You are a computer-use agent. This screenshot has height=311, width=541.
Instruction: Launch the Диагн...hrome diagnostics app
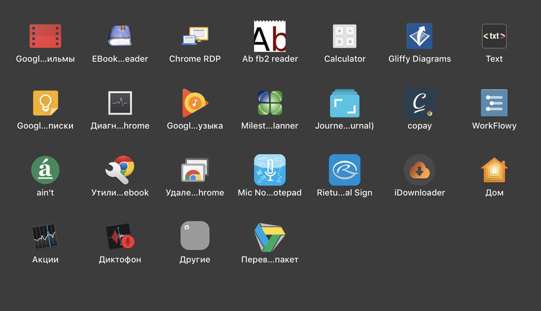120,103
